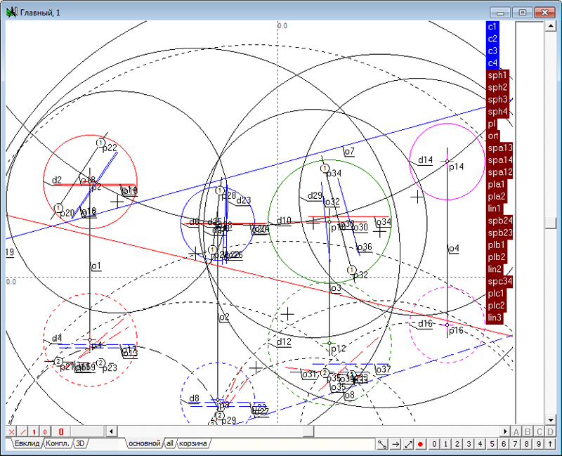Select the spa14 item in object list

[x=499, y=160]
